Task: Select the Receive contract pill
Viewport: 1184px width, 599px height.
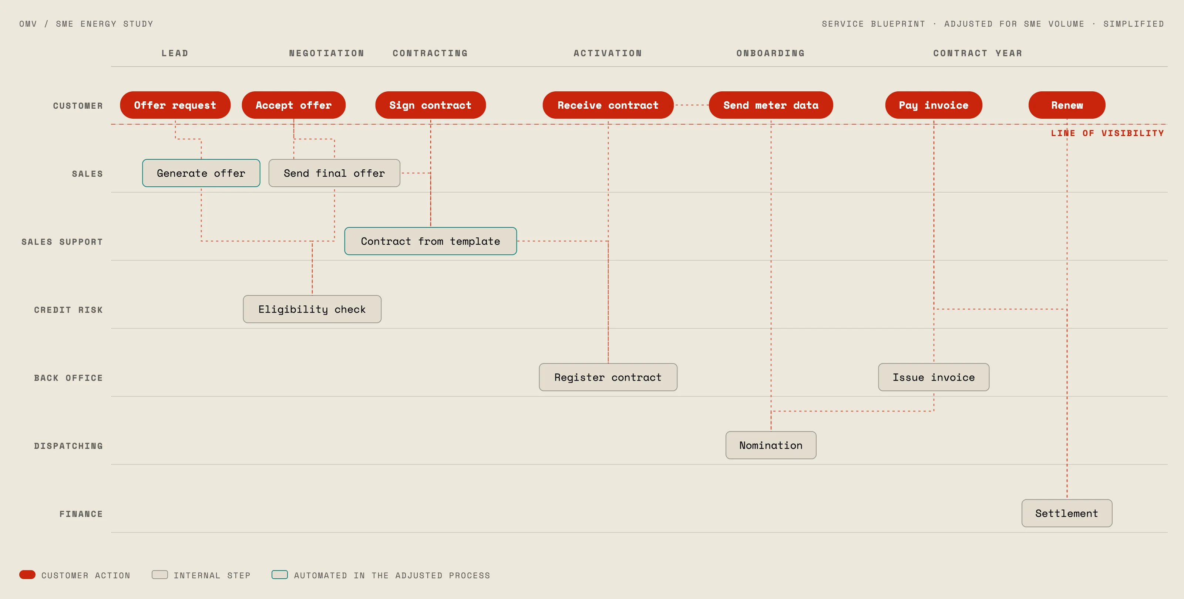Action: 608,105
